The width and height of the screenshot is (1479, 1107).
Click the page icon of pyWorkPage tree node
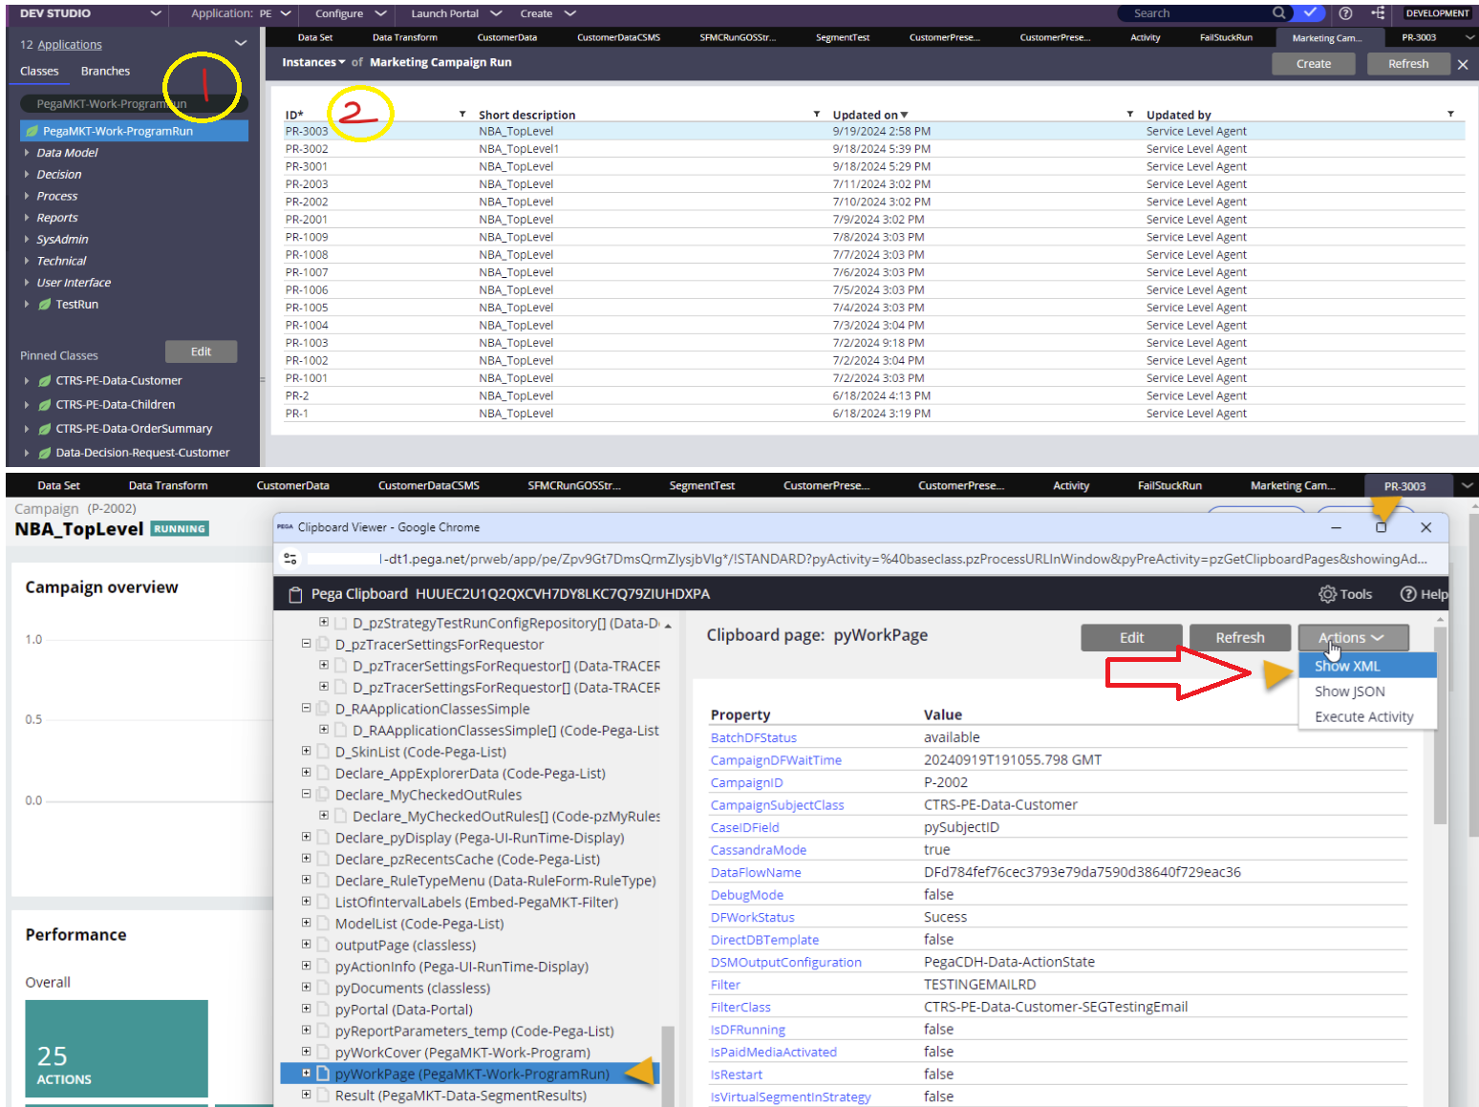323,1074
